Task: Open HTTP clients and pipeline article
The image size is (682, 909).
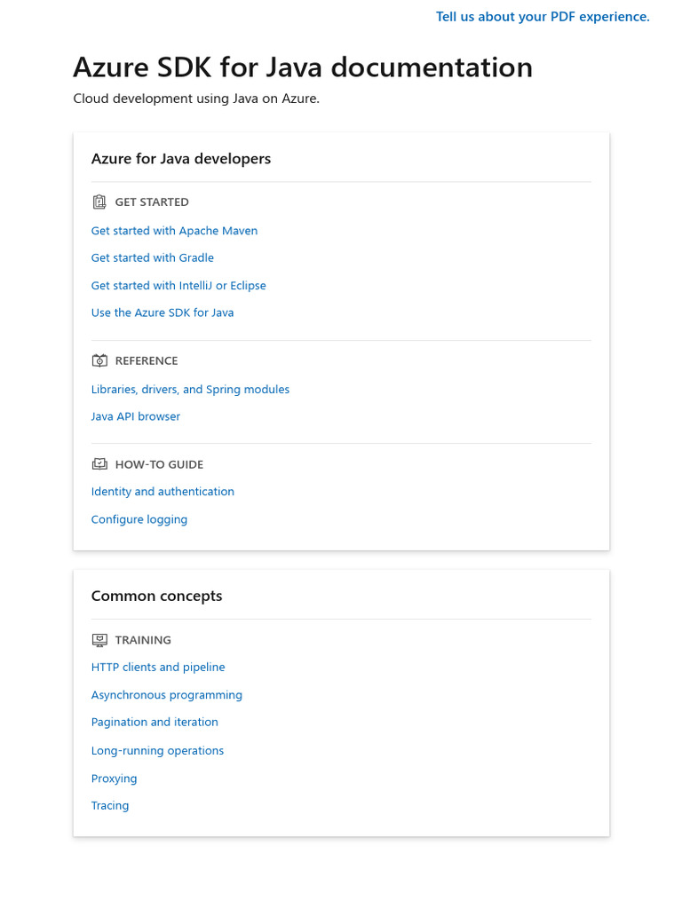Action: click(158, 668)
